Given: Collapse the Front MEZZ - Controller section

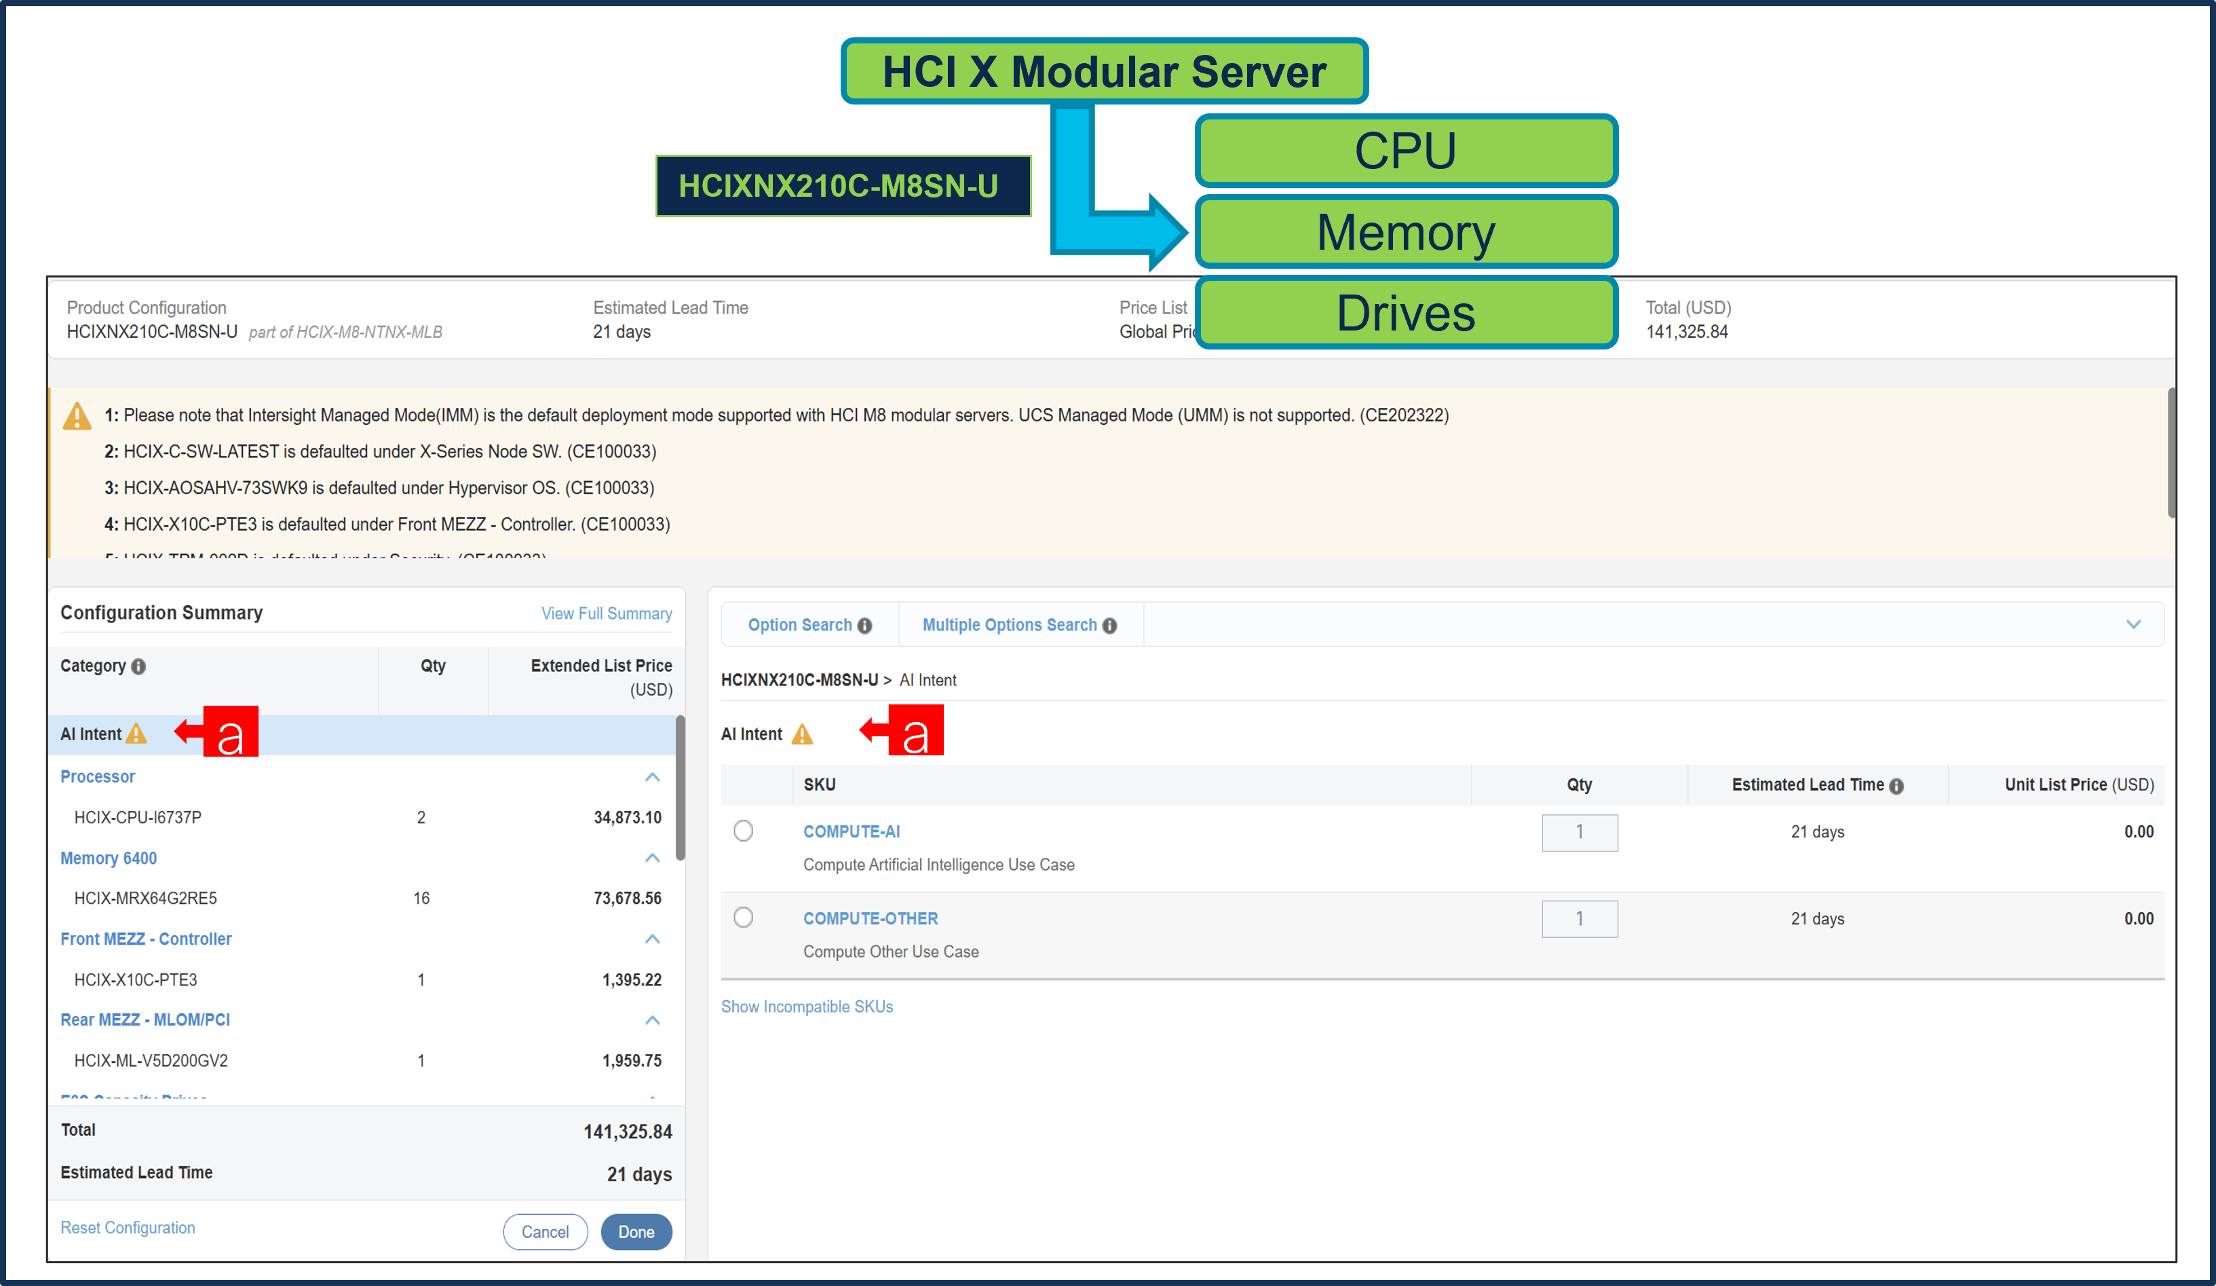Looking at the screenshot, I should (x=653, y=939).
